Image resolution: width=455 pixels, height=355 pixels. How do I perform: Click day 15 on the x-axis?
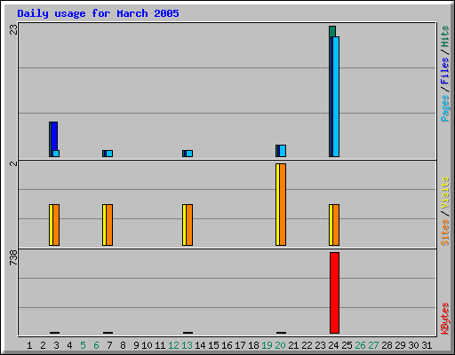[213, 345]
